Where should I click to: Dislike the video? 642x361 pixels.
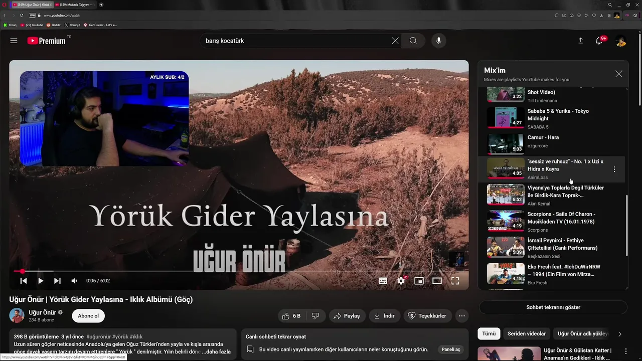tap(315, 316)
